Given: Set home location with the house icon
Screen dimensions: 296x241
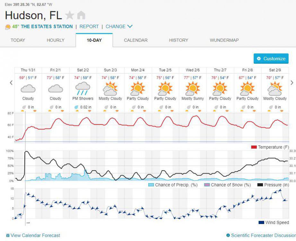Looking at the screenshot, I should tap(81, 15).
